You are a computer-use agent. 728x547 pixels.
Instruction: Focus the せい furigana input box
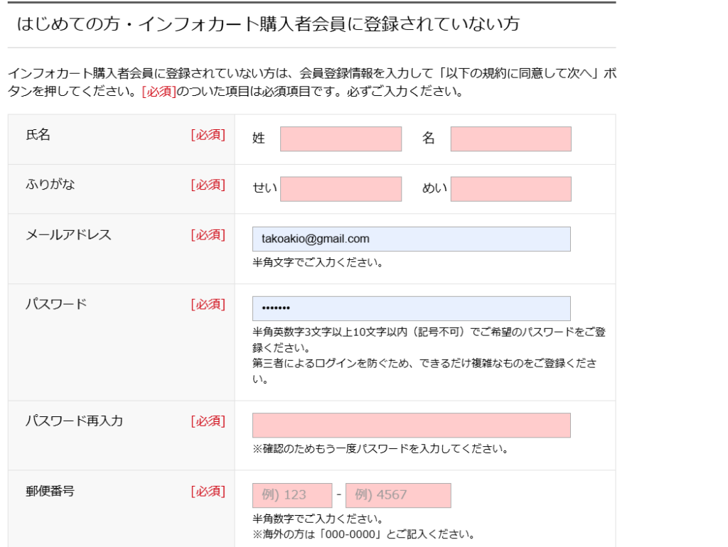coord(341,189)
